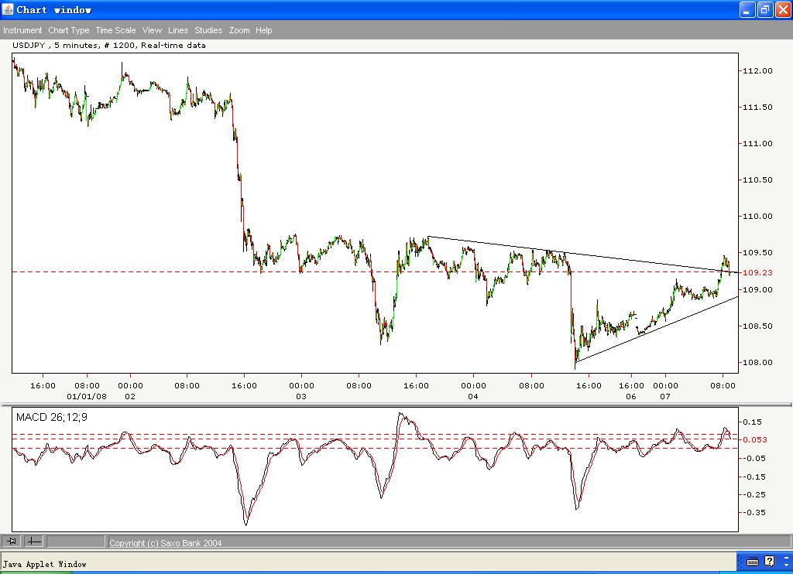The width and height of the screenshot is (793, 574).
Task: Click the 112.00 price axis label
Action: click(x=757, y=70)
